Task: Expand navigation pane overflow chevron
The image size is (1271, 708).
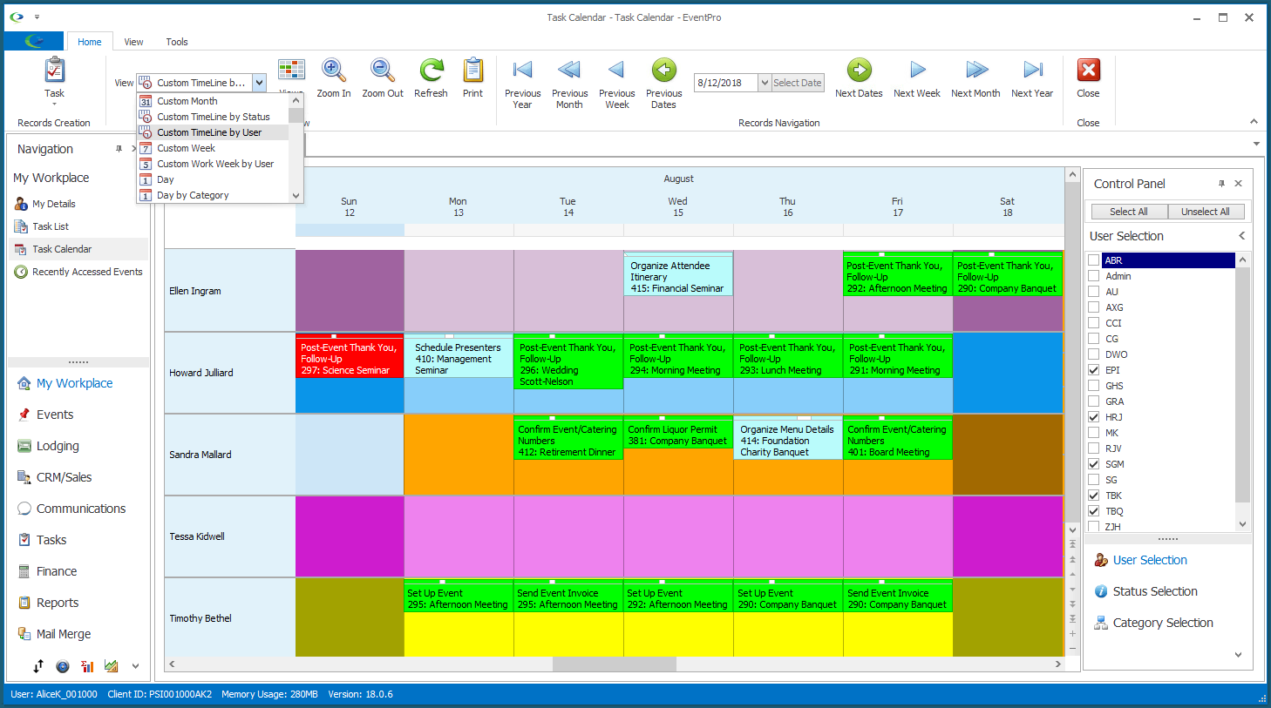Action: coord(135,666)
